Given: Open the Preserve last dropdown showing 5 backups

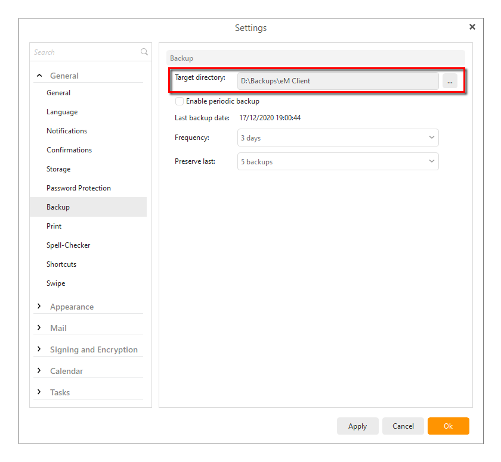Looking at the screenshot, I should [338, 161].
